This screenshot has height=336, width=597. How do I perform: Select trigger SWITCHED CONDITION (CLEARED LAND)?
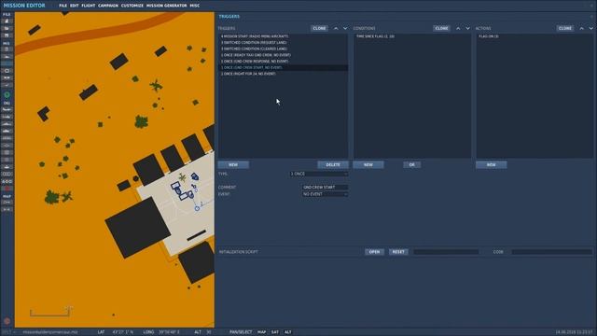[x=283, y=49]
